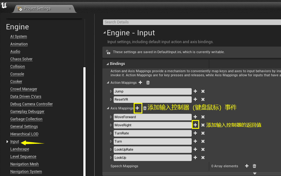Screen dimensions: 281x176
Task: Open Debug Camera Controller settings
Action: pyautogui.click(x=32, y=104)
